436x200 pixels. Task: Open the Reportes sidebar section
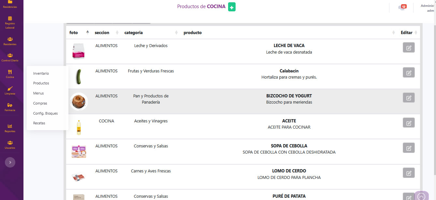[10, 128]
